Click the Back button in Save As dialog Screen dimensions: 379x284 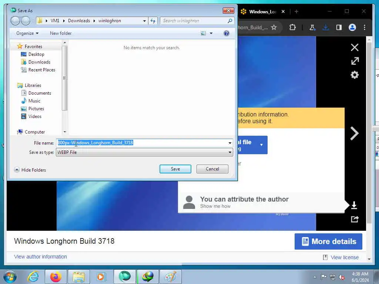coord(15,21)
